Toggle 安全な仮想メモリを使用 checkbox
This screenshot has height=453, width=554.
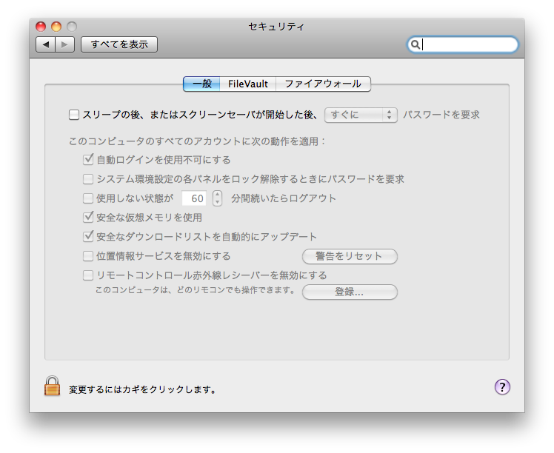(x=88, y=217)
